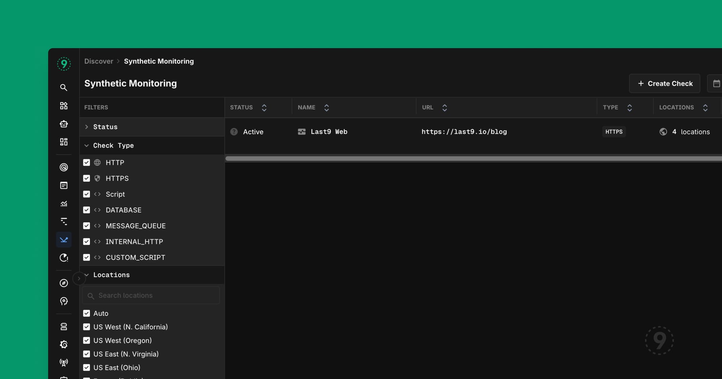Open the calendar icon near Create Check
This screenshot has width=722, height=379.
coord(717,83)
